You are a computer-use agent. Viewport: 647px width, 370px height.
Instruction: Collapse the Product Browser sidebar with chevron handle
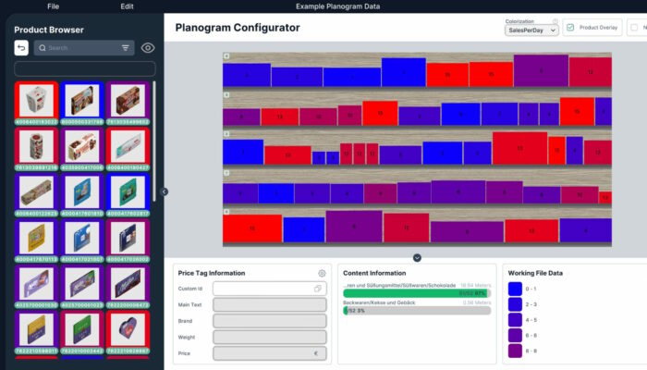[x=165, y=191]
